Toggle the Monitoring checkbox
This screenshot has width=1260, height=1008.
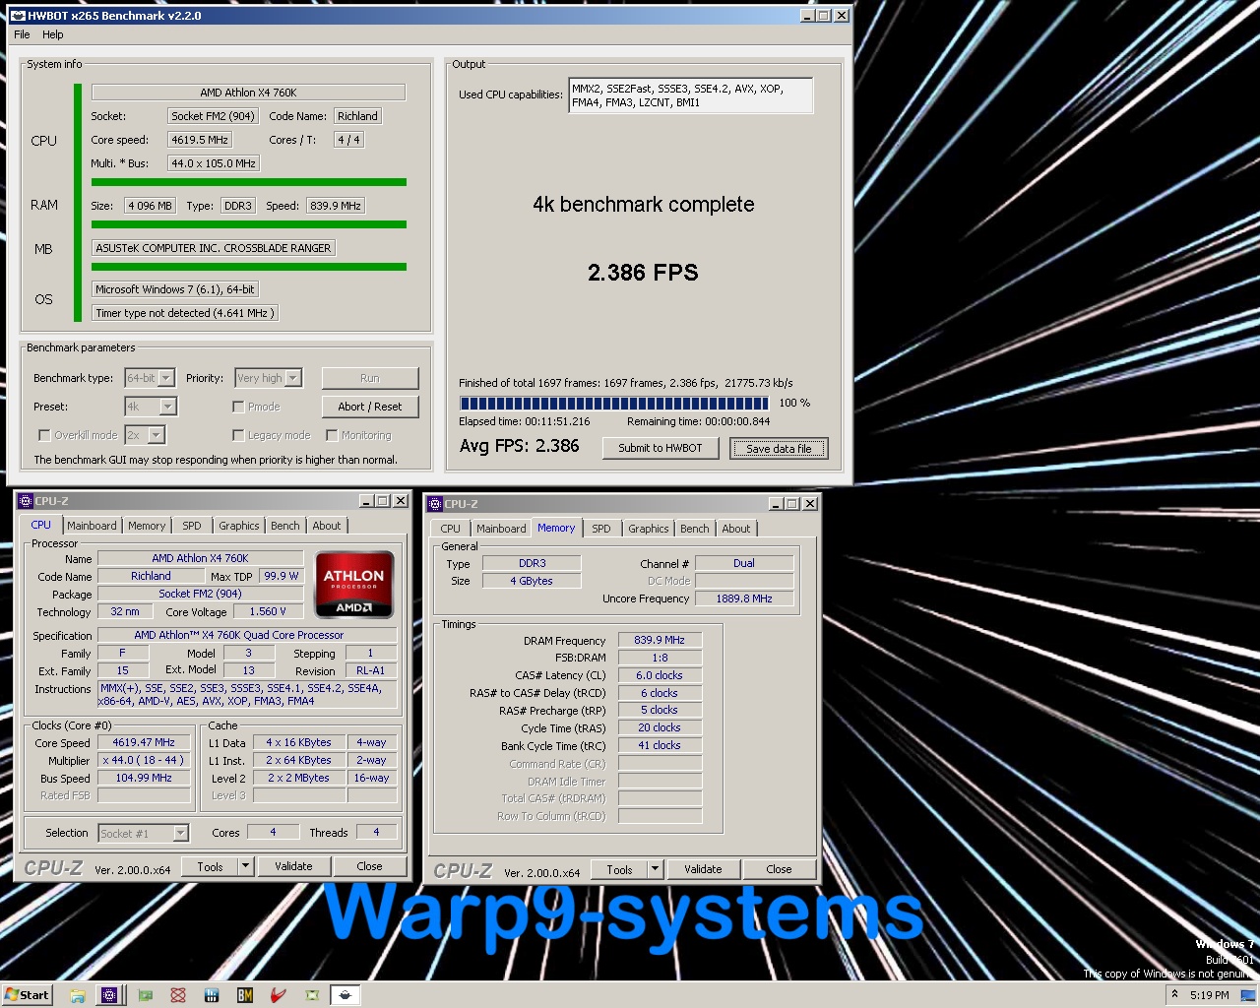pos(332,435)
